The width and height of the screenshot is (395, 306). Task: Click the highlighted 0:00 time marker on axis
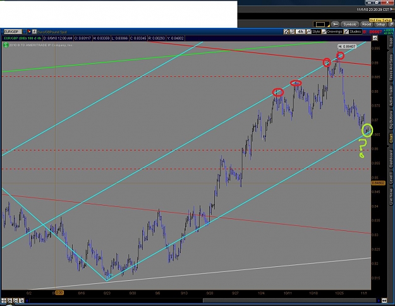(58, 293)
